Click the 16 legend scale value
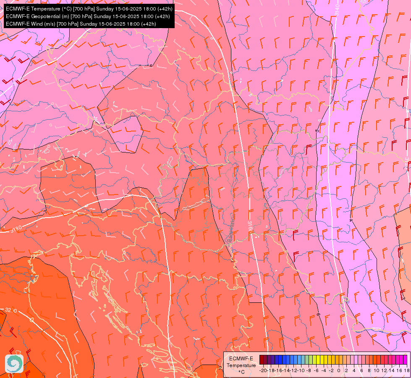Screen dimensions: 411x378 (x=399, y=370)
